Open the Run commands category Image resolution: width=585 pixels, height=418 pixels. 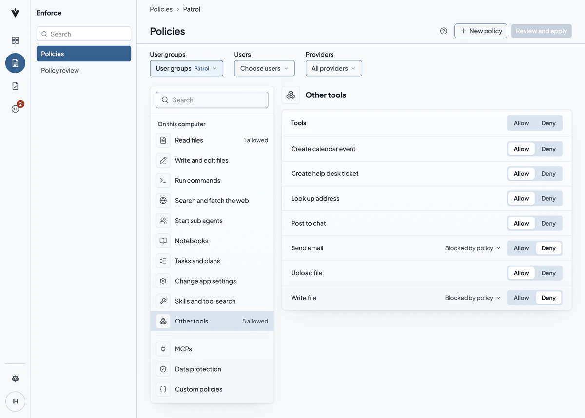click(x=212, y=180)
